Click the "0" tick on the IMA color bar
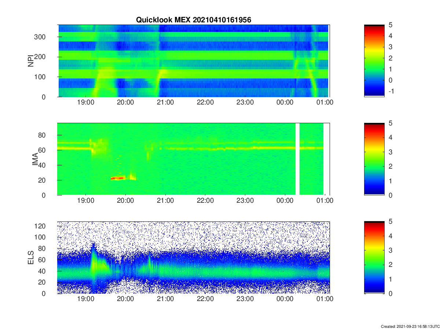Viewport: 440px width, 330px height. point(390,195)
